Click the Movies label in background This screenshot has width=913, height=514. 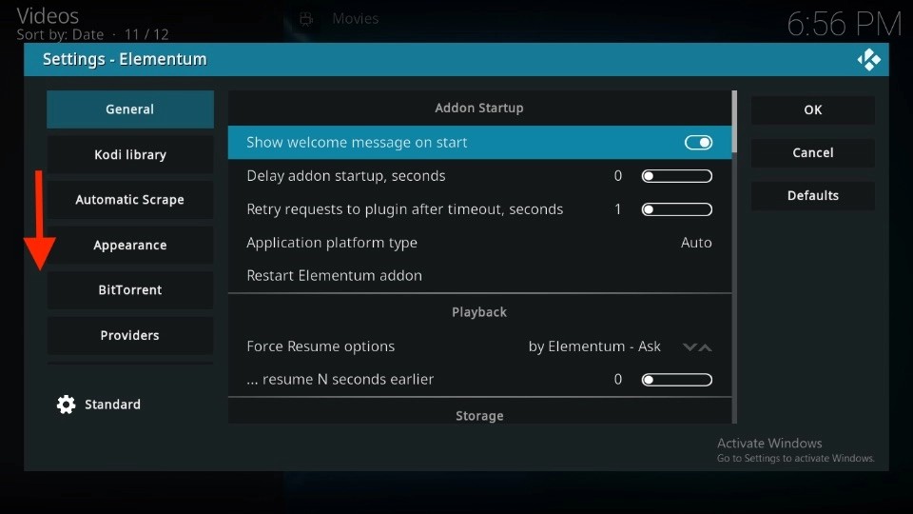[355, 19]
